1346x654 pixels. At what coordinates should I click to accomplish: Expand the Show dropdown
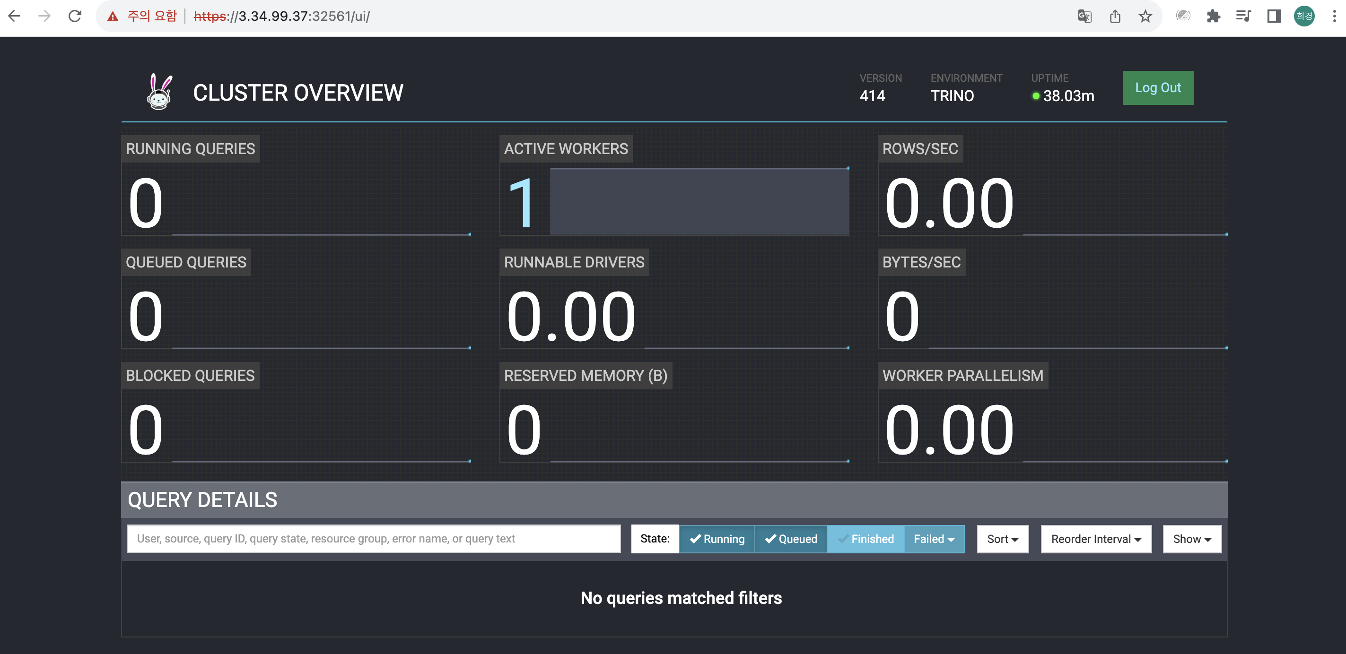(x=1191, y=539)
